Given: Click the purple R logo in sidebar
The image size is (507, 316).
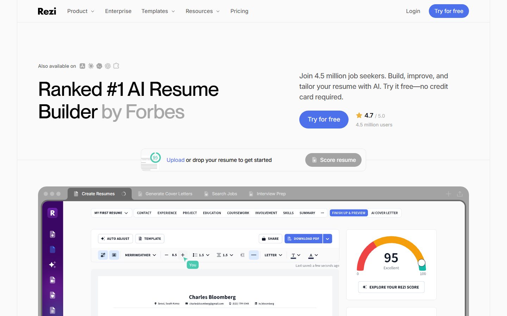Looking at the screenshot, I should pos(52,213).
